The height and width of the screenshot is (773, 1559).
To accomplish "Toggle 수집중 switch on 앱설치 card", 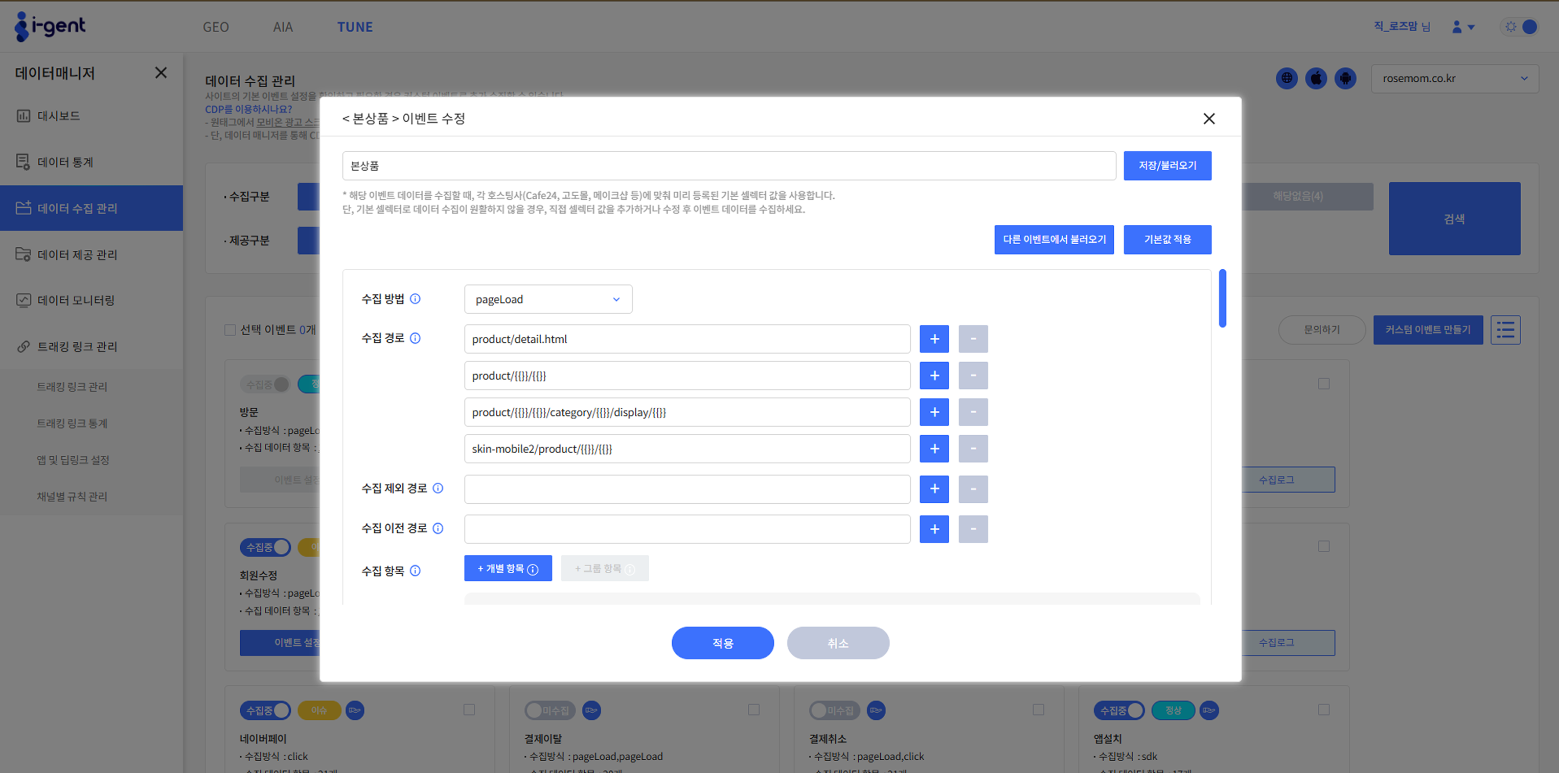I will point(1119,711).
